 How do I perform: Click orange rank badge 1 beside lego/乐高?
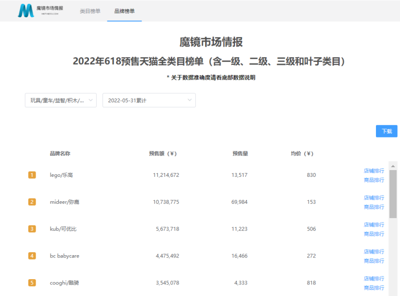pos(32,175)
